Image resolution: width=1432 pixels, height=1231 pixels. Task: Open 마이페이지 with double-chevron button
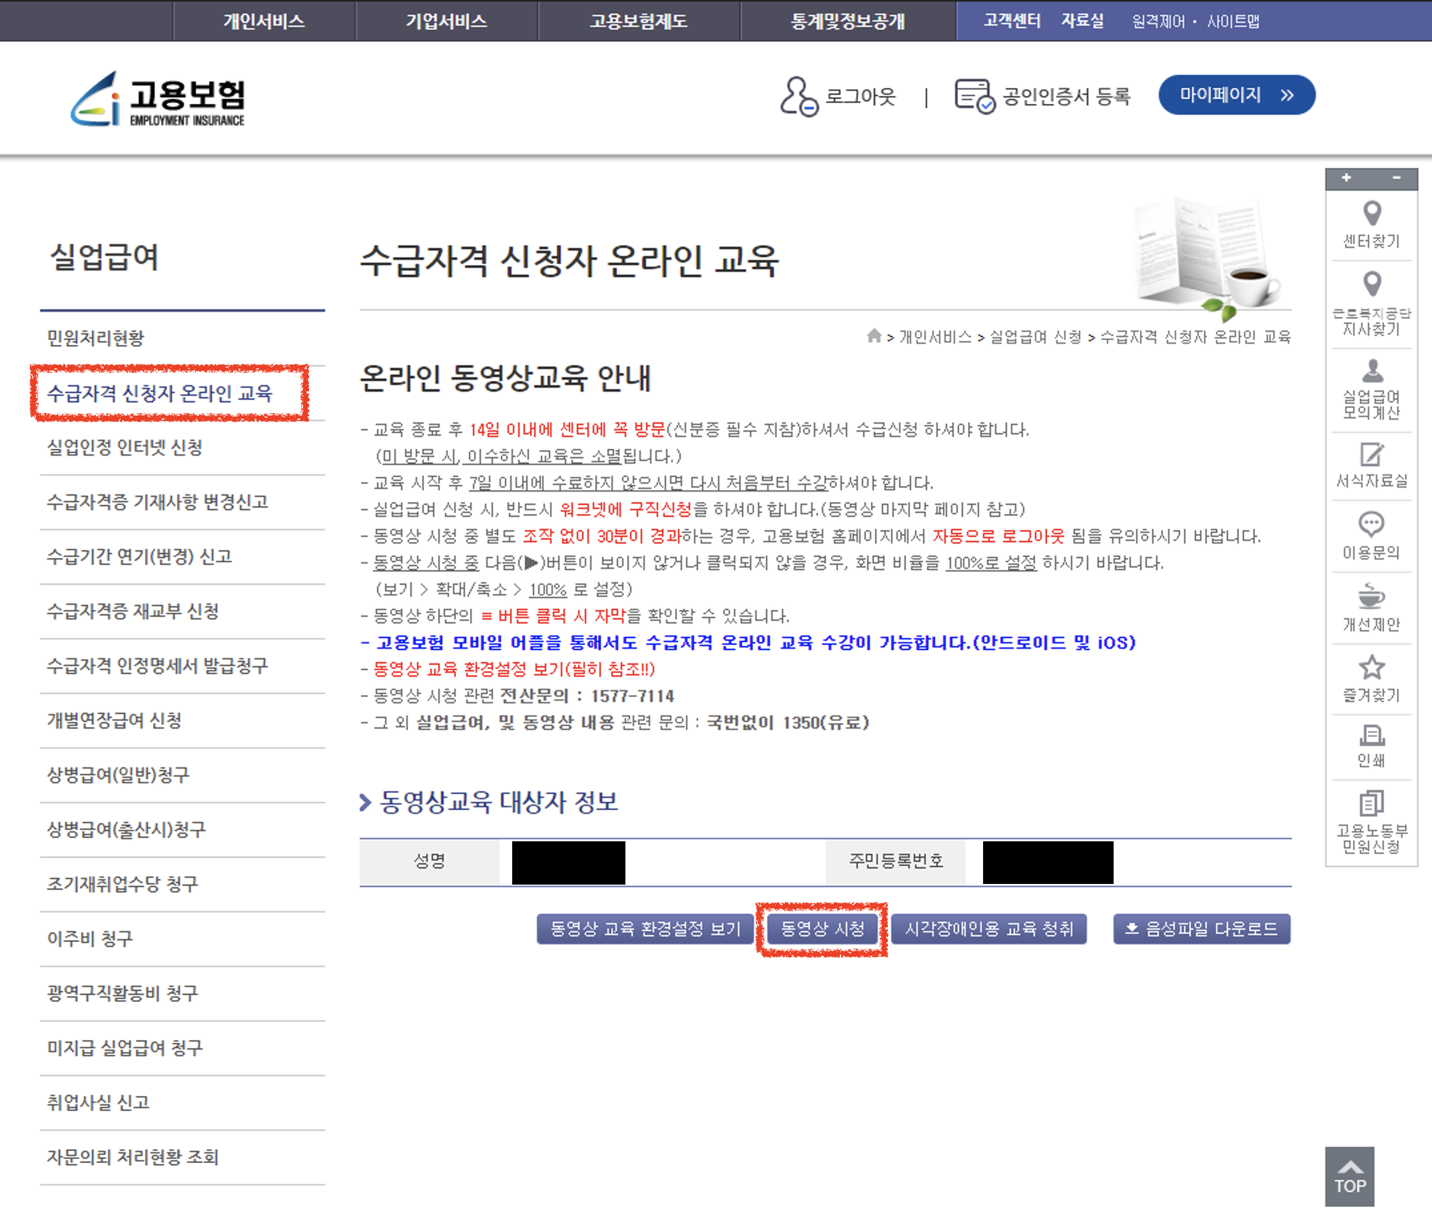pyautogui.click(x=1236, y=95)
